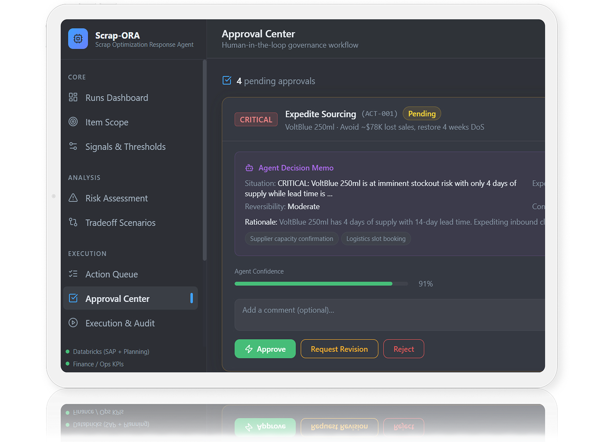
Task: Click the 91% confidence value
Action: pyautogui.click(x=426, y=284)
